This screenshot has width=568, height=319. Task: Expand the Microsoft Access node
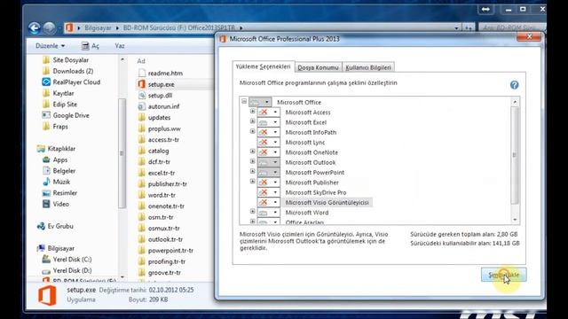tap(252, 112)
